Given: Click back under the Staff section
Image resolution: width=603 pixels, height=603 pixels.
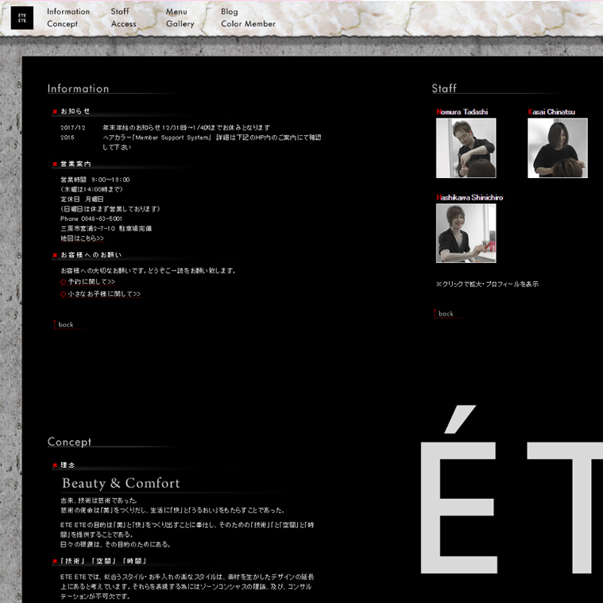Looking at the screenshot, I should point(445,314).
